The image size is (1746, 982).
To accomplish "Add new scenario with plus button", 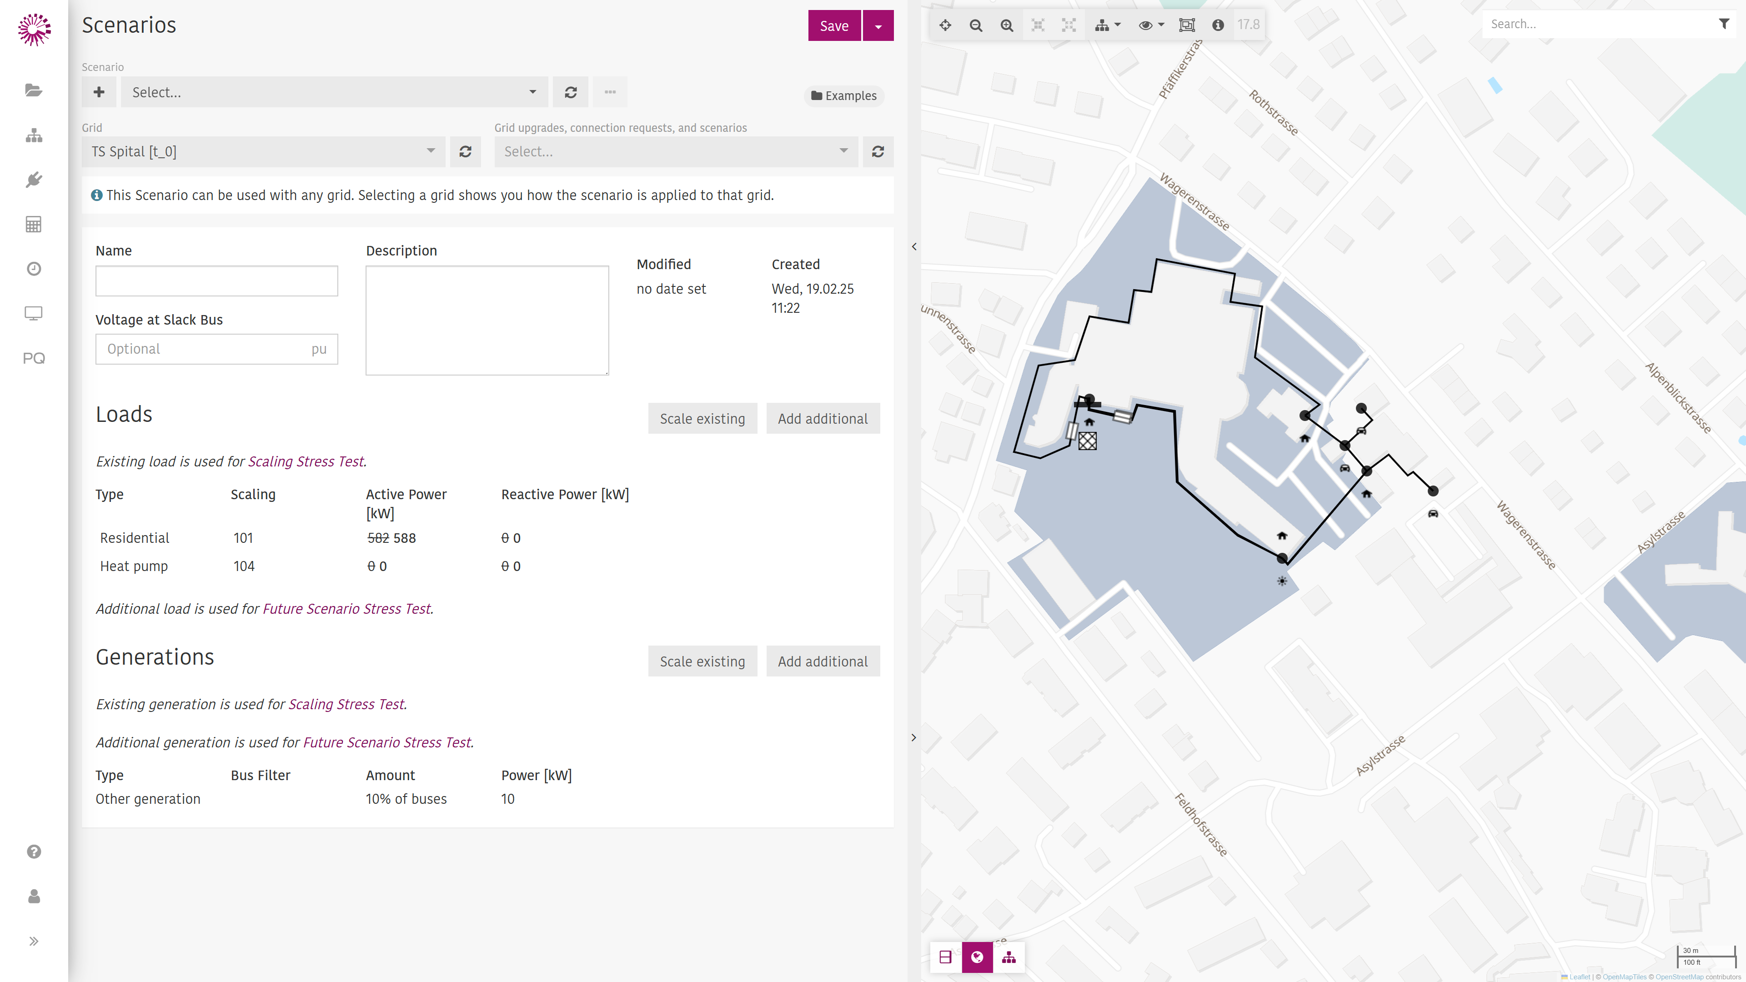I will pyautogui.click(x=99, y=92).
